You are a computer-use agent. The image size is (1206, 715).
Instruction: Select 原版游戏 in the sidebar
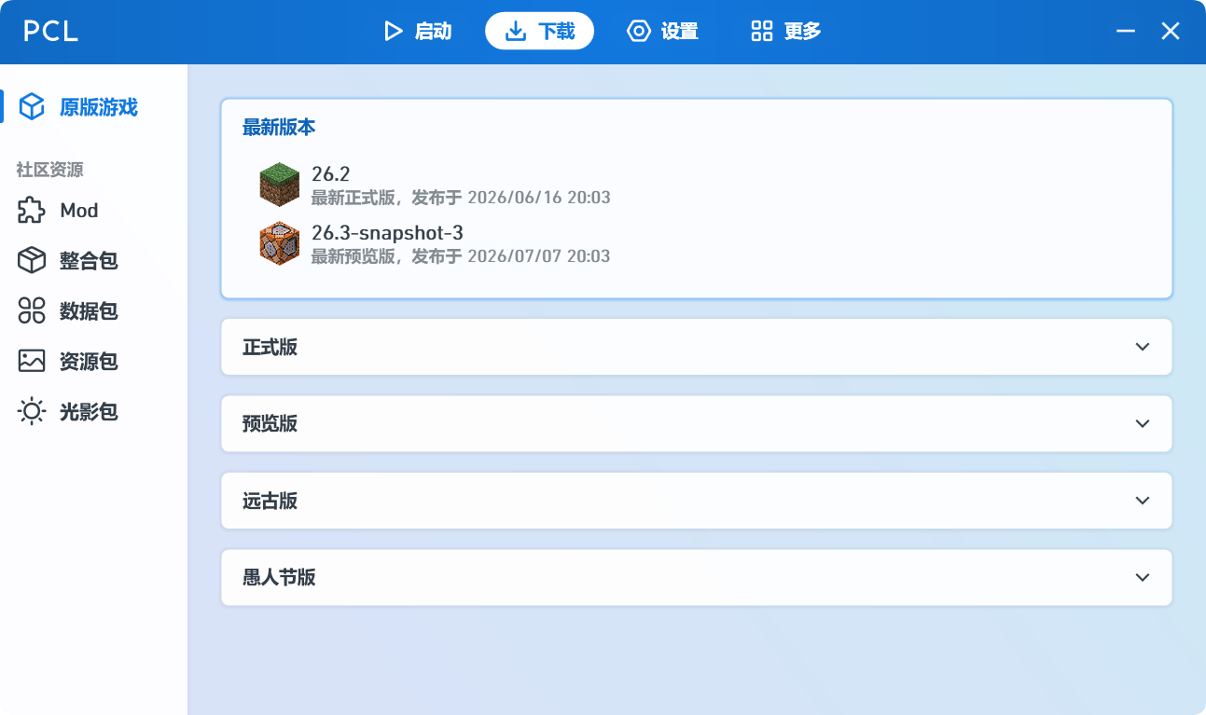[x=93, y=107]
